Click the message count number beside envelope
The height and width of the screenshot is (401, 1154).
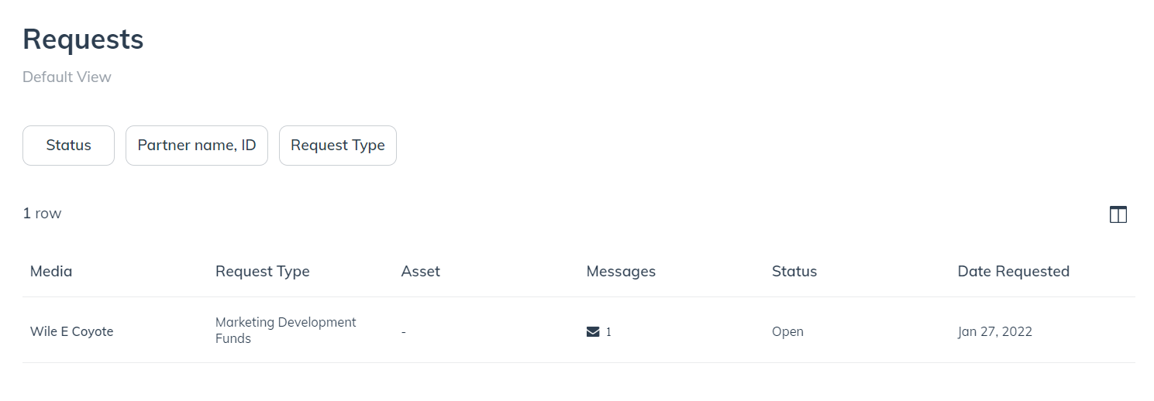(x=608, y=332)
